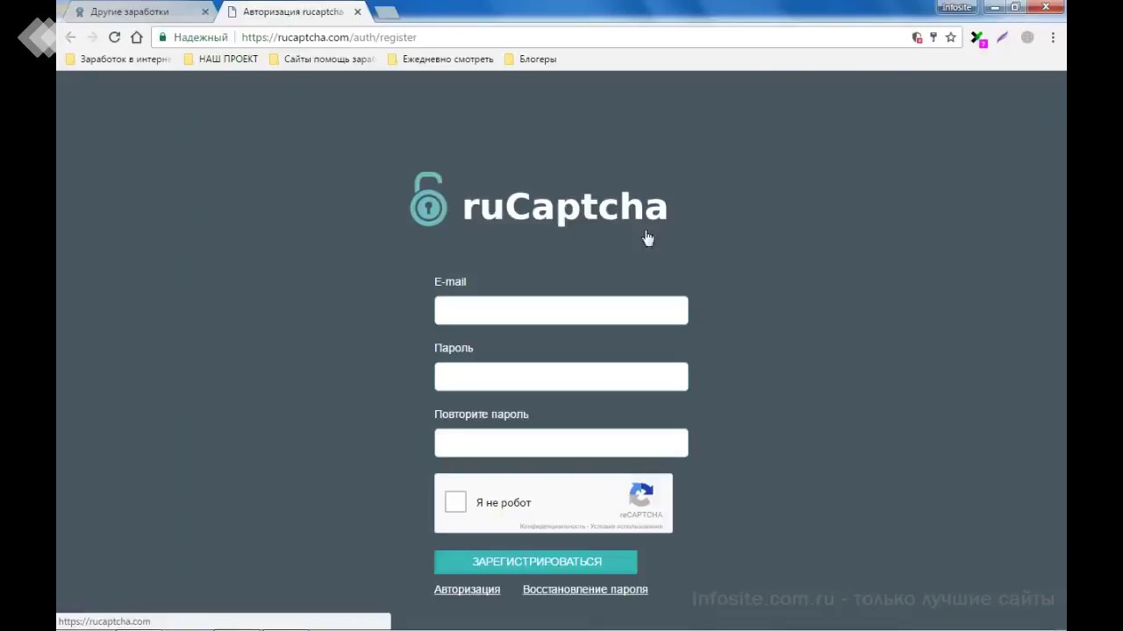This screenshot has height=631, width=1123.
Task: Open the Chrome three-dot menu
Action: coord(1053,38)
